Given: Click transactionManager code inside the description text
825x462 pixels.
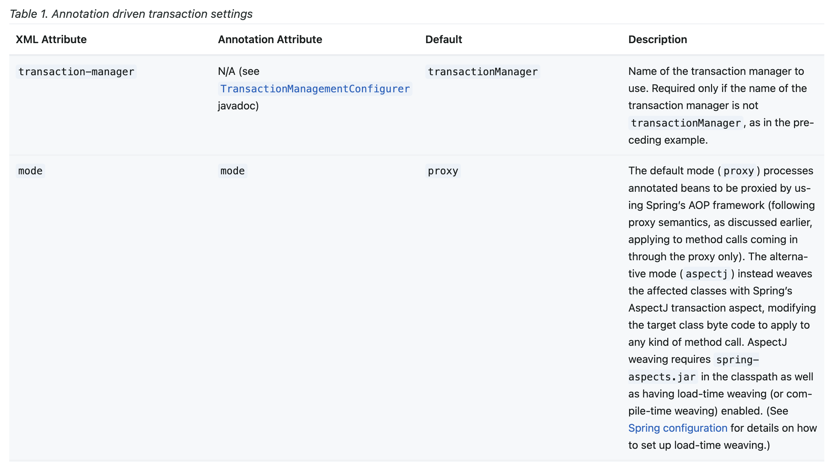Looking at the screenshot, I should 685,123.
